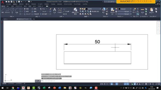Viewport: 161px width, 90px height.
Task: Open Excel from the Windows taskbar
Action: [44, 88]
